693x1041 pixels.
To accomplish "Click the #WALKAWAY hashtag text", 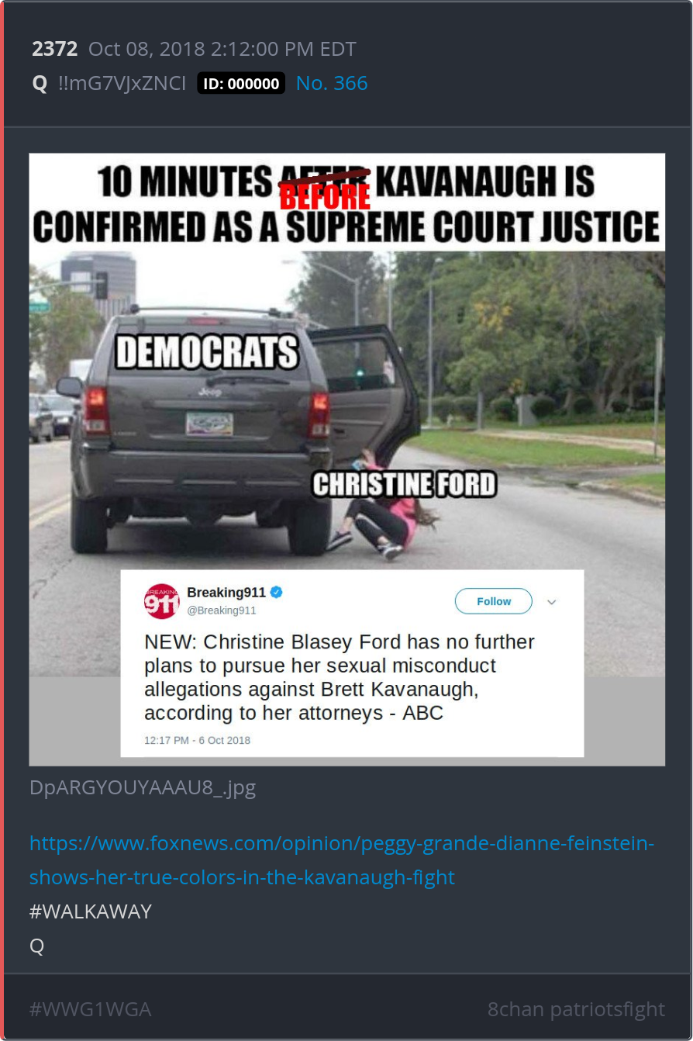I will point(91,911).
